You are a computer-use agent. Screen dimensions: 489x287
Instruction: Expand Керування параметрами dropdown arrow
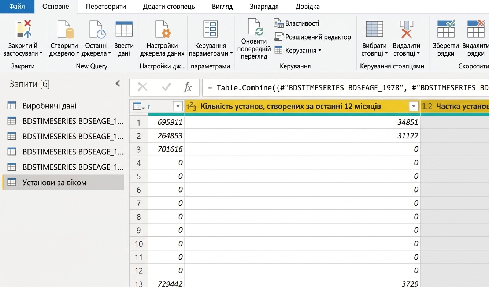231,53
